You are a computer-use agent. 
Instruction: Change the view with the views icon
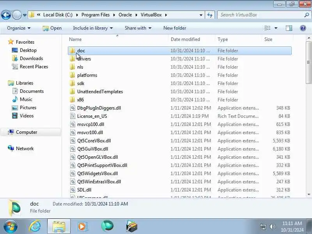point(268,28)
